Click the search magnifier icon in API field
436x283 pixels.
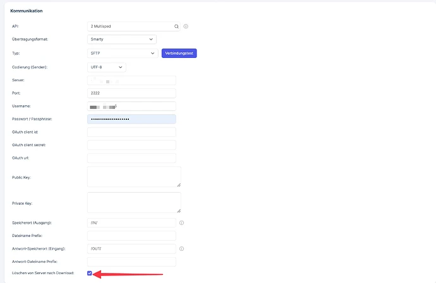[x=176, y=26]
